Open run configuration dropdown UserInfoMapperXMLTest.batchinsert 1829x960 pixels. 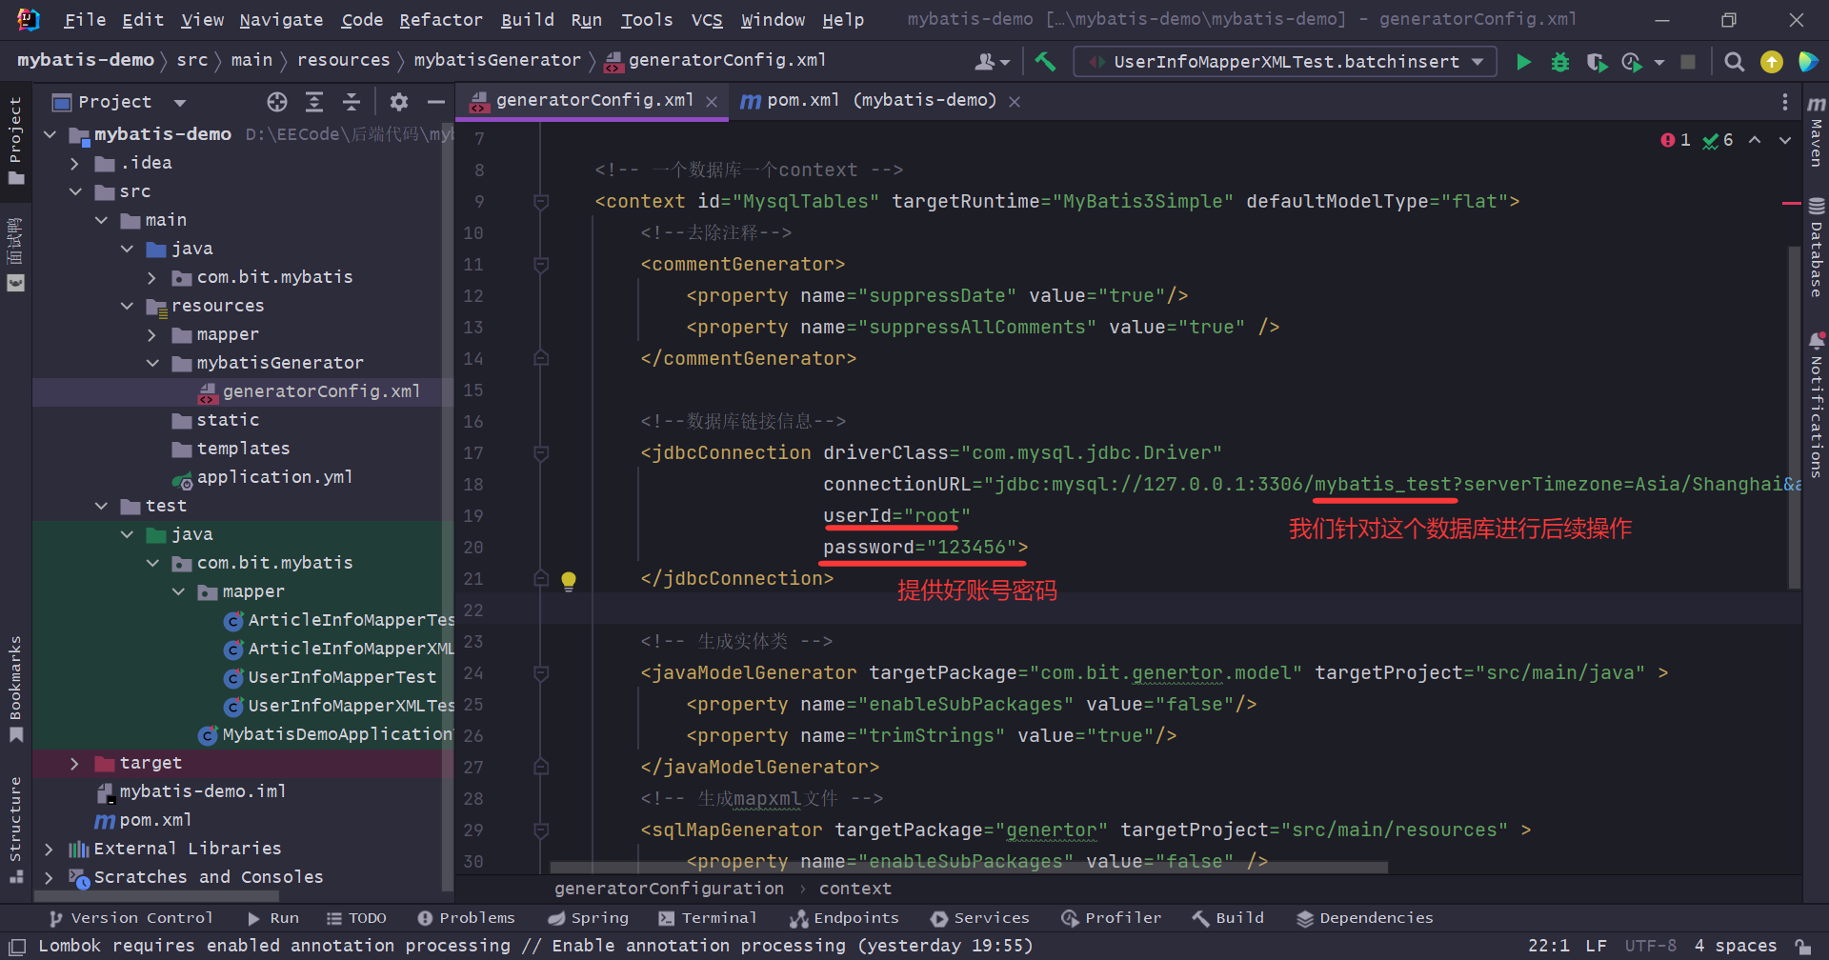(1285, 62)
